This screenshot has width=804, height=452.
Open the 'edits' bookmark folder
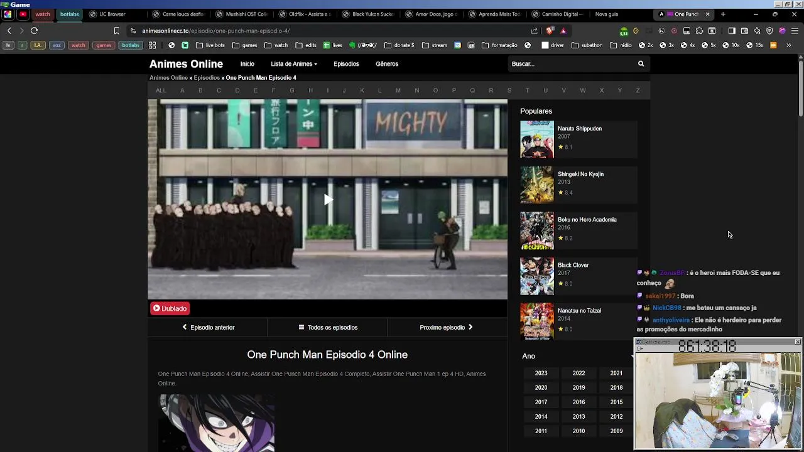(306, 45)
